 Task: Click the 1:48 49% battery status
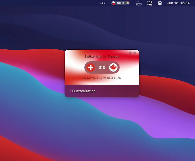click(x=150, y=3)
